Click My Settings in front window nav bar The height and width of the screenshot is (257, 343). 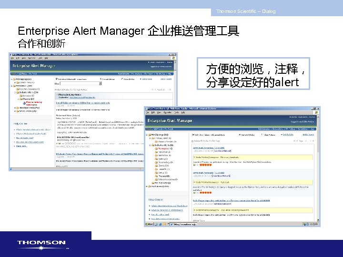(x=303, y=129)
